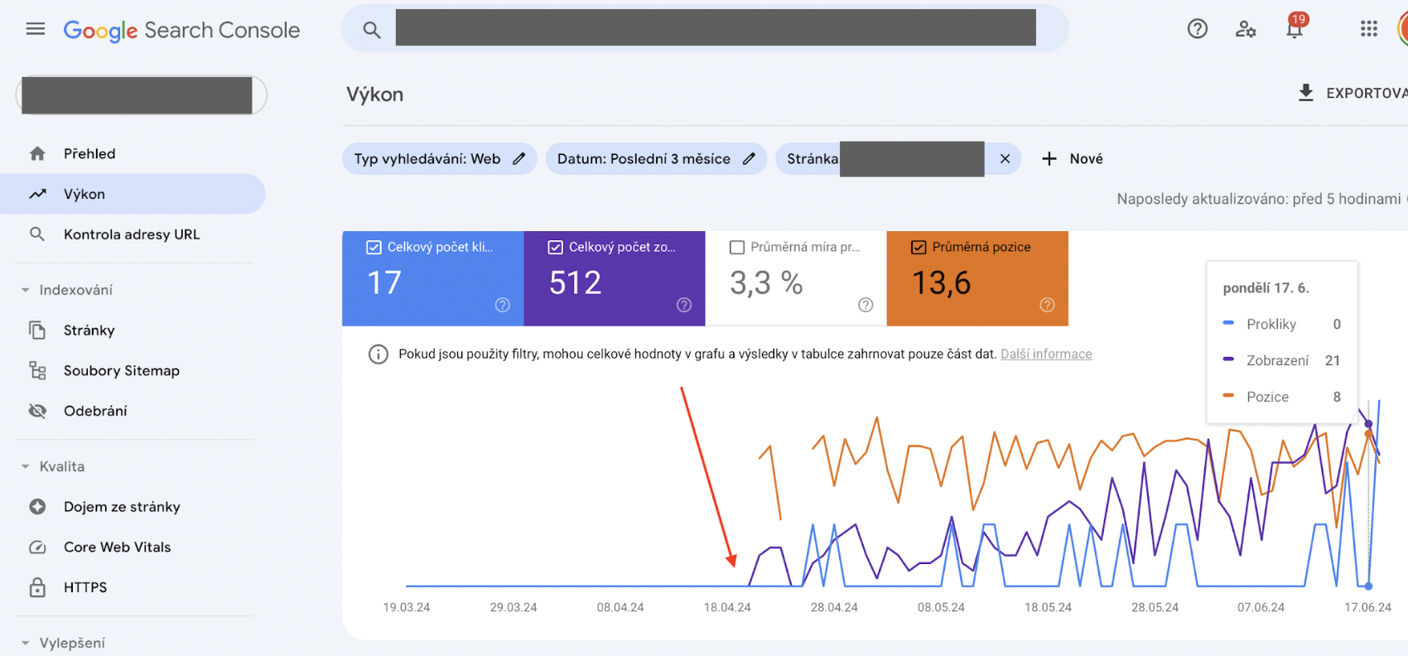
Task: Click the 3,3 % average CTR value
Action: pyautogui.click(x=766, y=283)
